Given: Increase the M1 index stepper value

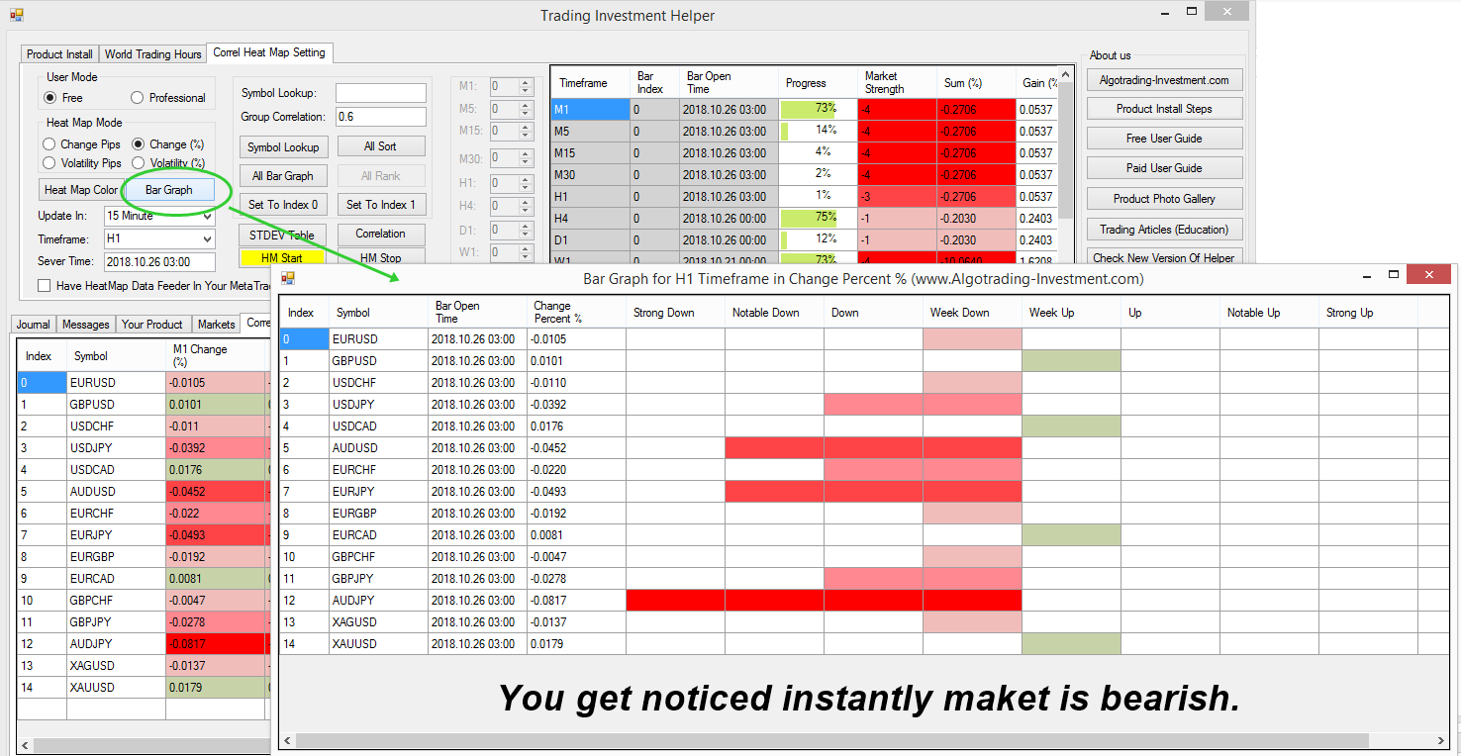Looking at the screenshot, I should (526, 82).
